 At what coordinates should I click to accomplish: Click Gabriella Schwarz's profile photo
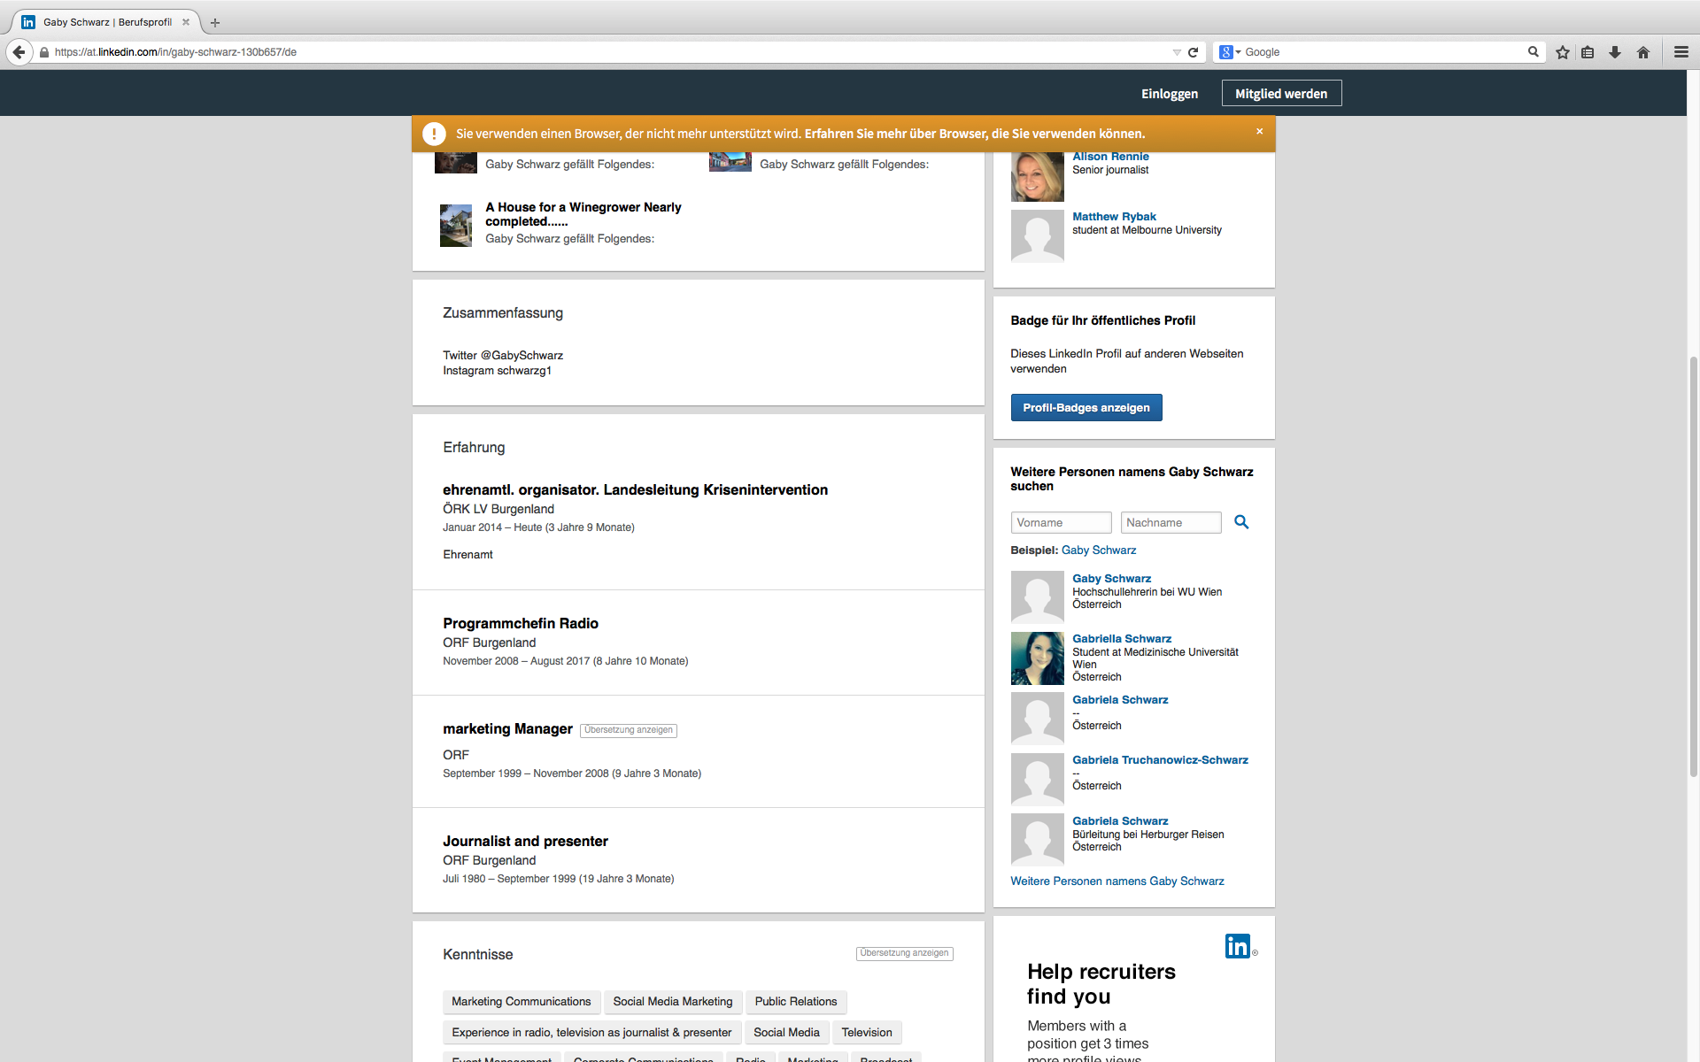[x=1037, y=658]
